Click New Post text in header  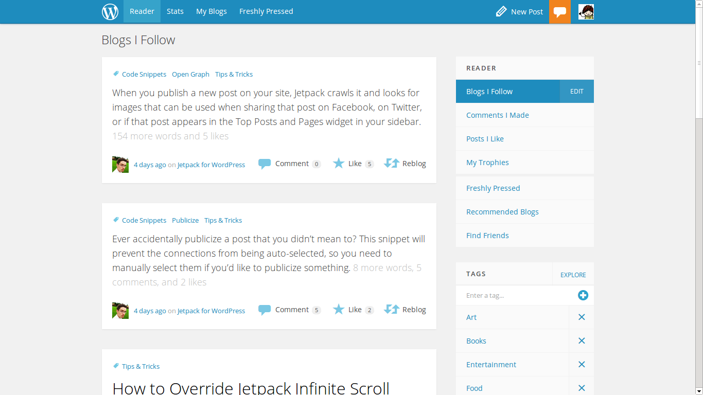pyautogui.click(x=527, y=12)
